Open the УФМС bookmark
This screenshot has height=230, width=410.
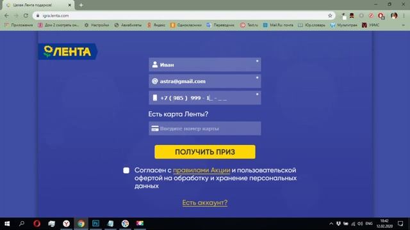click(370, 25)
